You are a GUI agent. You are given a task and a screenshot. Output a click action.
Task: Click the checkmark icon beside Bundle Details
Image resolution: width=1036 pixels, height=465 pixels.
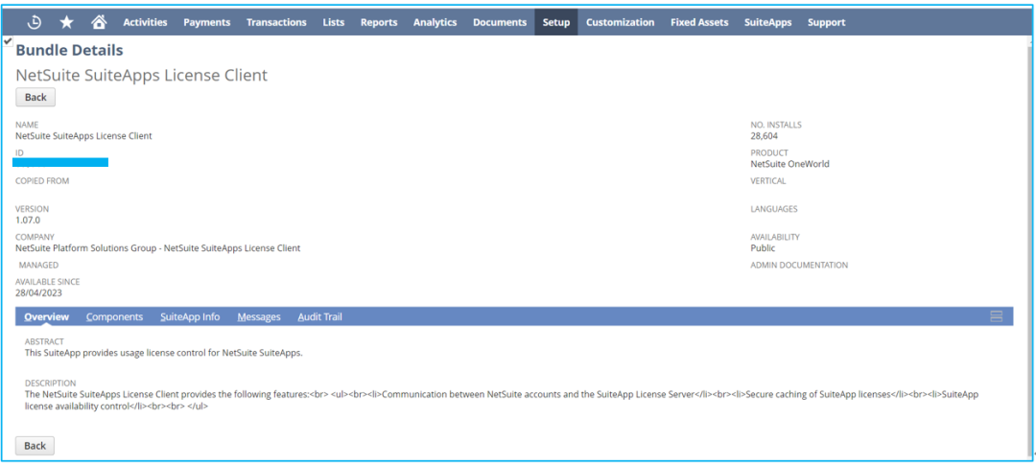pyautogui.click(x=8, y=41)
